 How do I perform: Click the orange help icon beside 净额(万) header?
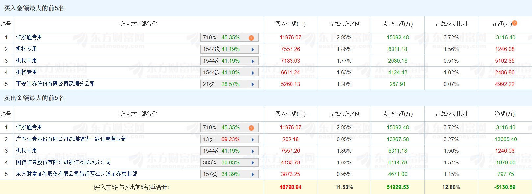click(x=515, y=23)
